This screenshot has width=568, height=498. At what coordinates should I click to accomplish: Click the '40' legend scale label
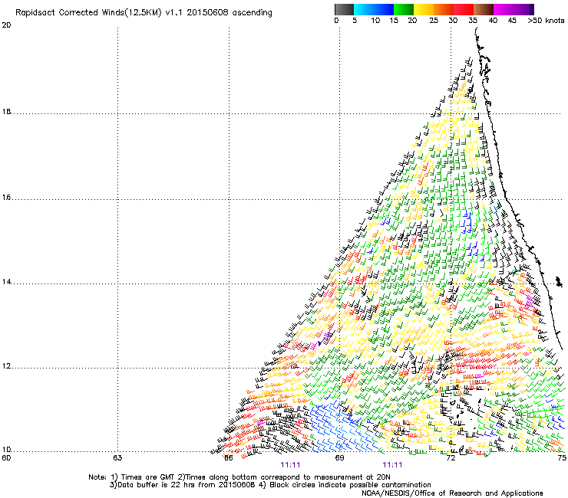(x=493, y=21)
